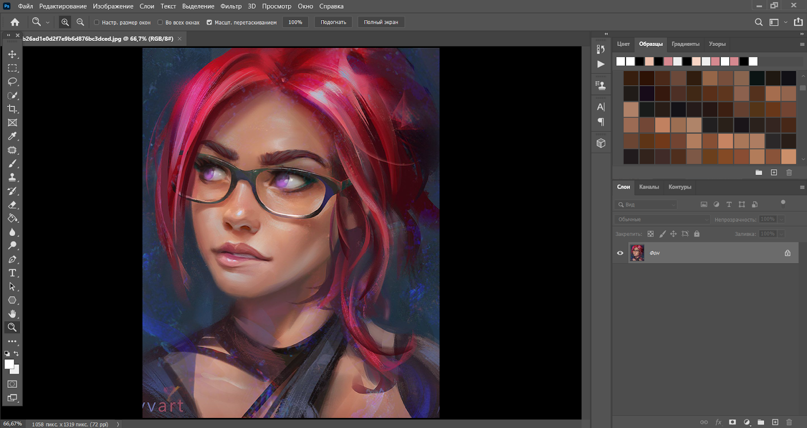Screen dimensions: 807x428
Task: Open the blend mode dropdown 'Обычные'
Action: 662,219
